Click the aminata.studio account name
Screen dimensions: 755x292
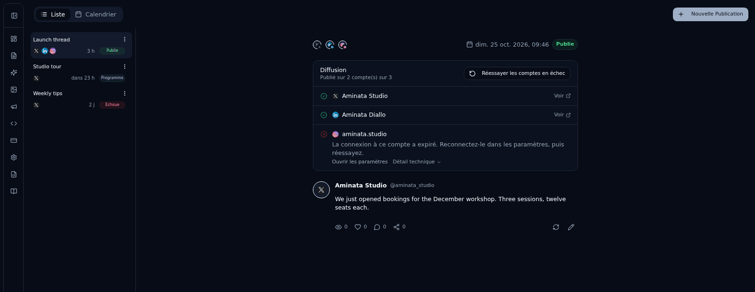pyautogui.click(x=364, y=134)
